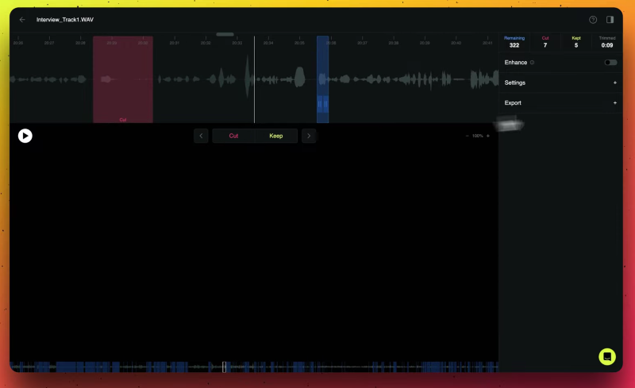Jump to previous segment with left chevron

tap(202, 136)
